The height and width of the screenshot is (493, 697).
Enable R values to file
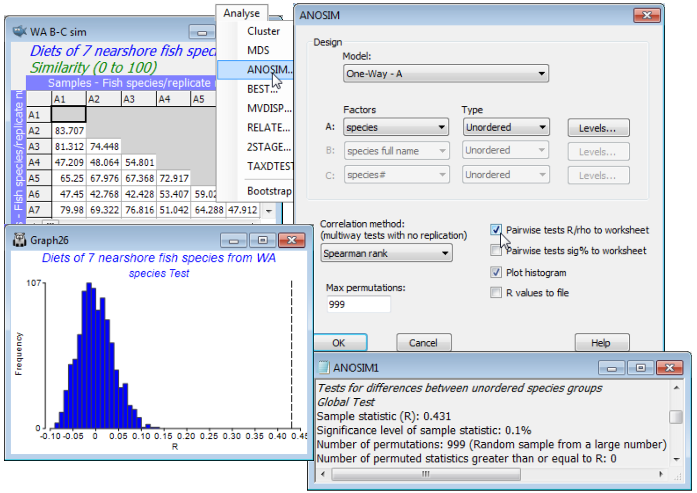tap(496, 292)
